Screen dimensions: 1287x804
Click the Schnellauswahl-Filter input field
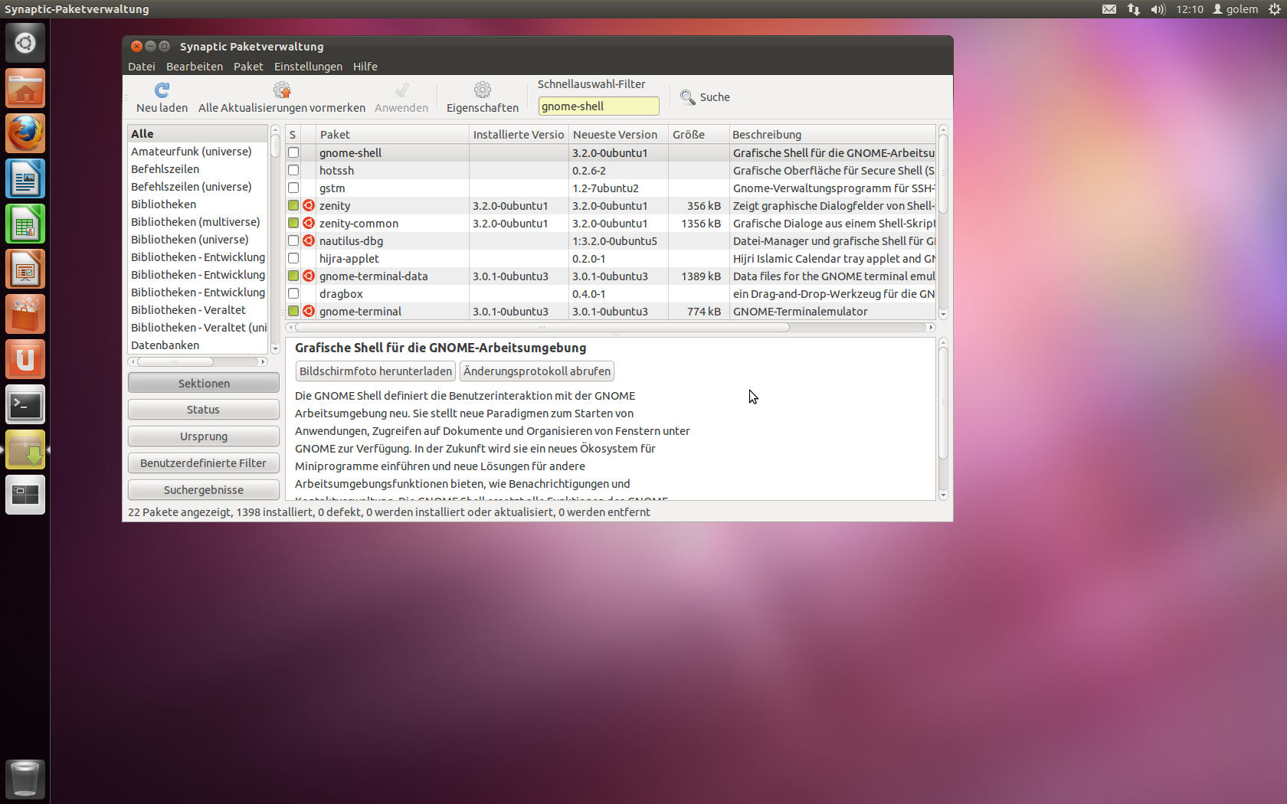598,106
